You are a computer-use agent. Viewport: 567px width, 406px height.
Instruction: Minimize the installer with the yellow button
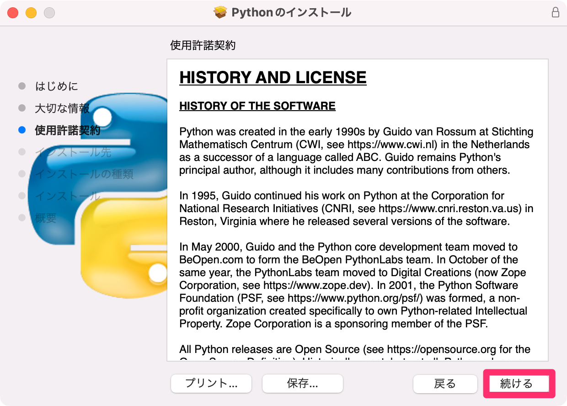[x=31, y=13]
